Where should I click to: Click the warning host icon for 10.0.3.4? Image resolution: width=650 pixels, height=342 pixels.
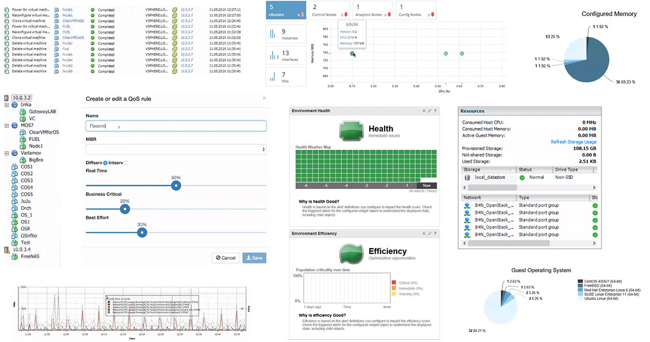tap(7, 250)
